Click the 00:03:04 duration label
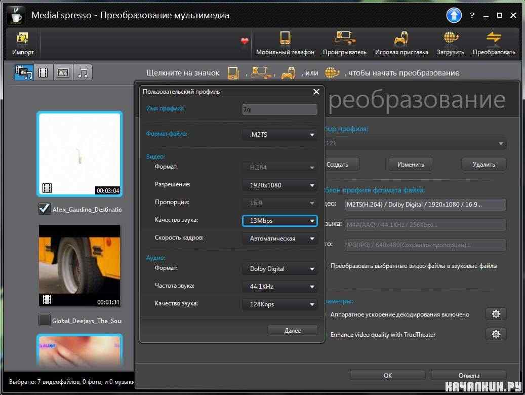The image size is (525, 395). [108, 190]
